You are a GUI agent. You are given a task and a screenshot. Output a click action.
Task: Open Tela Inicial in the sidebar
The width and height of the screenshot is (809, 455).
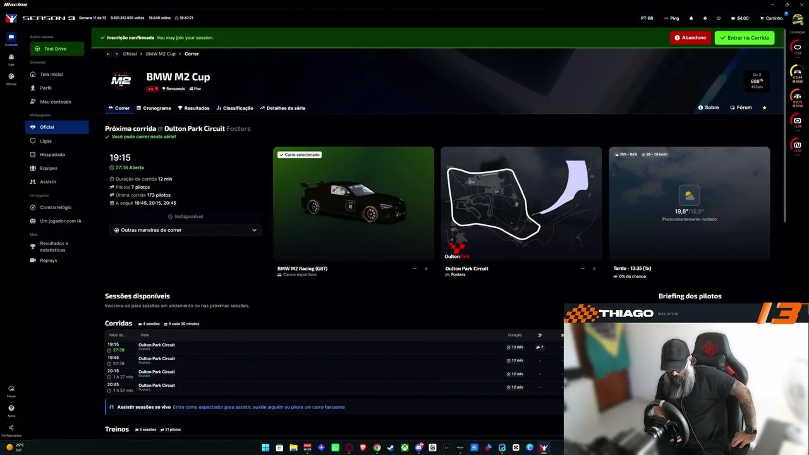tap(57, 75)
